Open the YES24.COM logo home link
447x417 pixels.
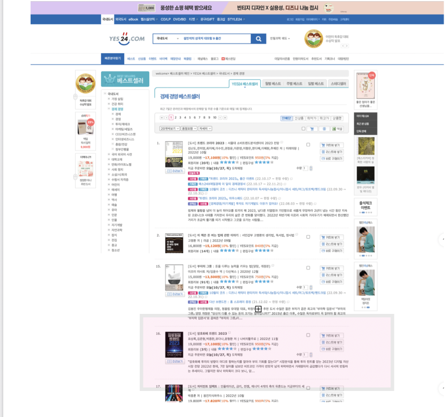coord(127,39)
